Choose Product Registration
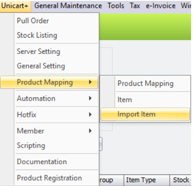The image size is (193, 186). tap(49, 178)
